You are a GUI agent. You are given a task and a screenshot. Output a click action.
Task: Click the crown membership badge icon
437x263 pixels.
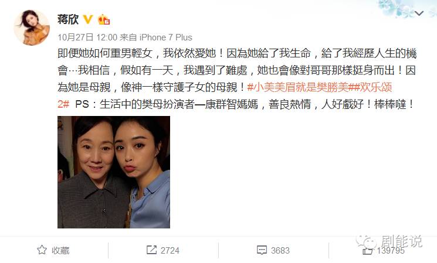(x=104, y=19)
